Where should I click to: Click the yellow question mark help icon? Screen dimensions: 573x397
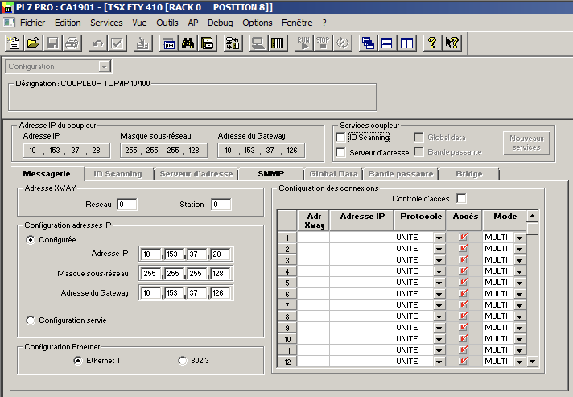(x=432, y=43)
